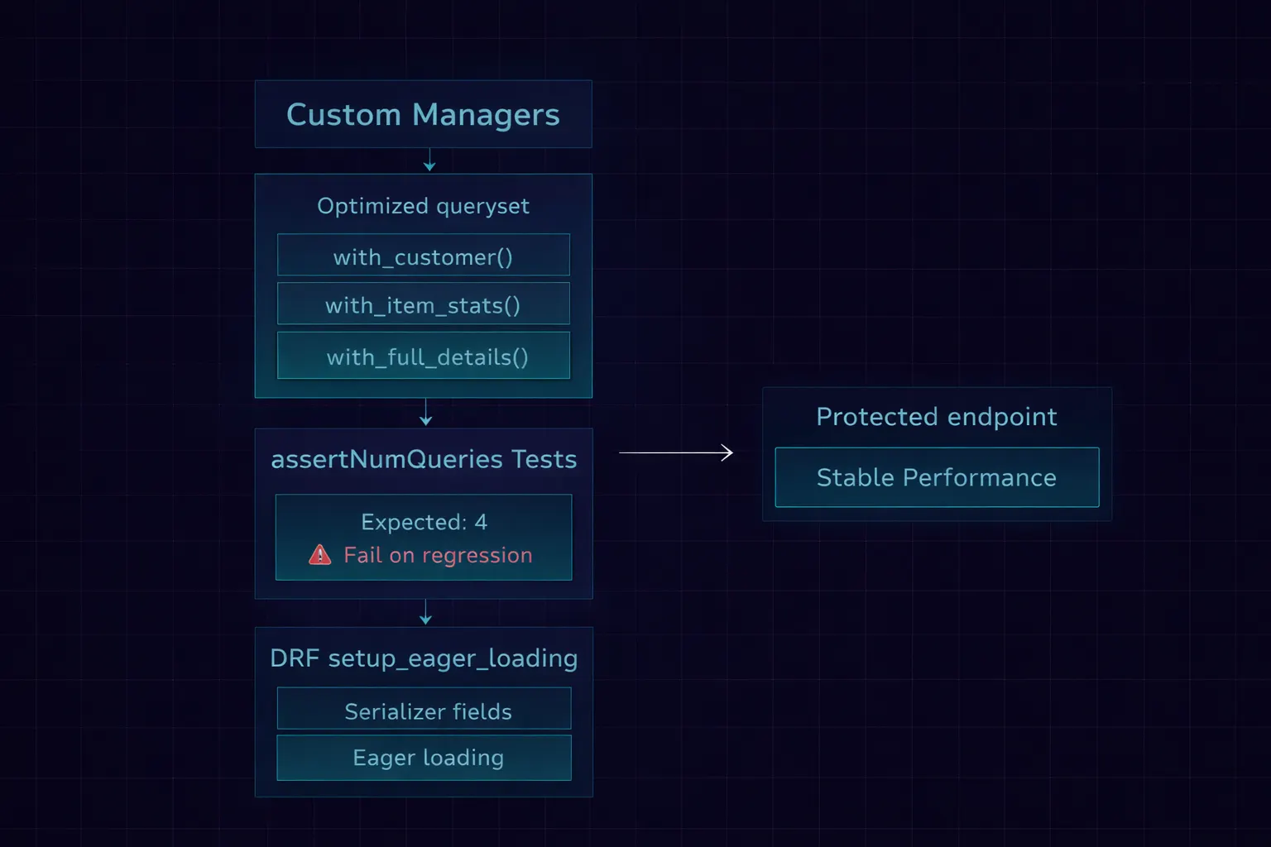Select the Custom Managers header box

click(423, 114)
